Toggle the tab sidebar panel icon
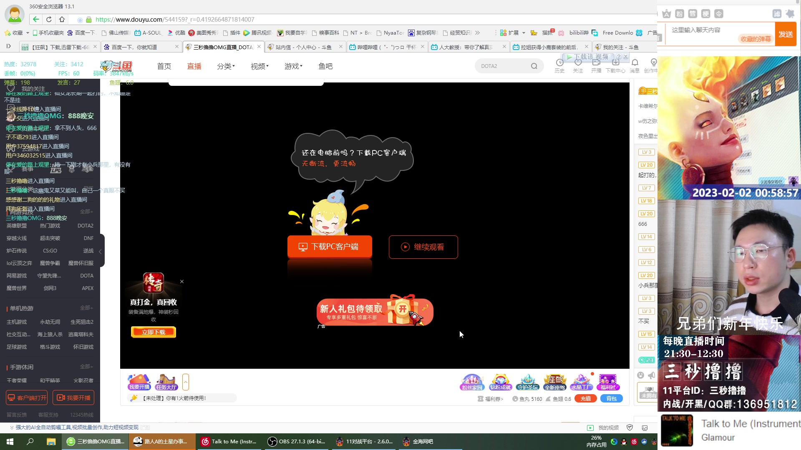801x450 pixels. (x=8, y=46)
